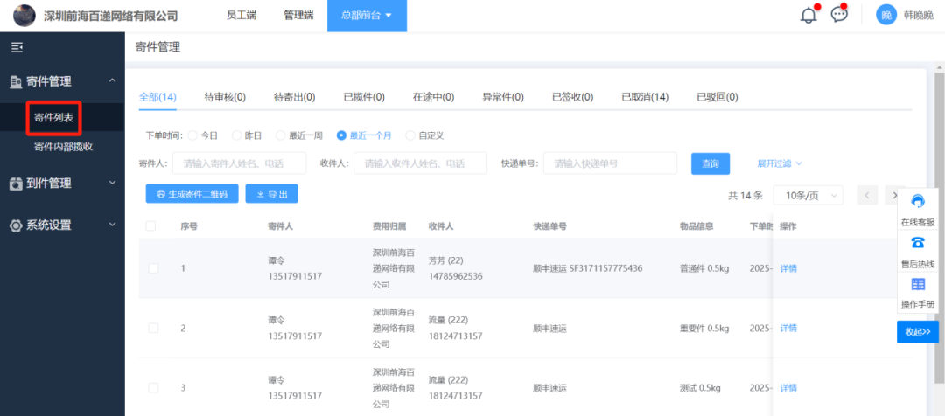Click 重要件 0.5kg item cell

pos(703,328)
